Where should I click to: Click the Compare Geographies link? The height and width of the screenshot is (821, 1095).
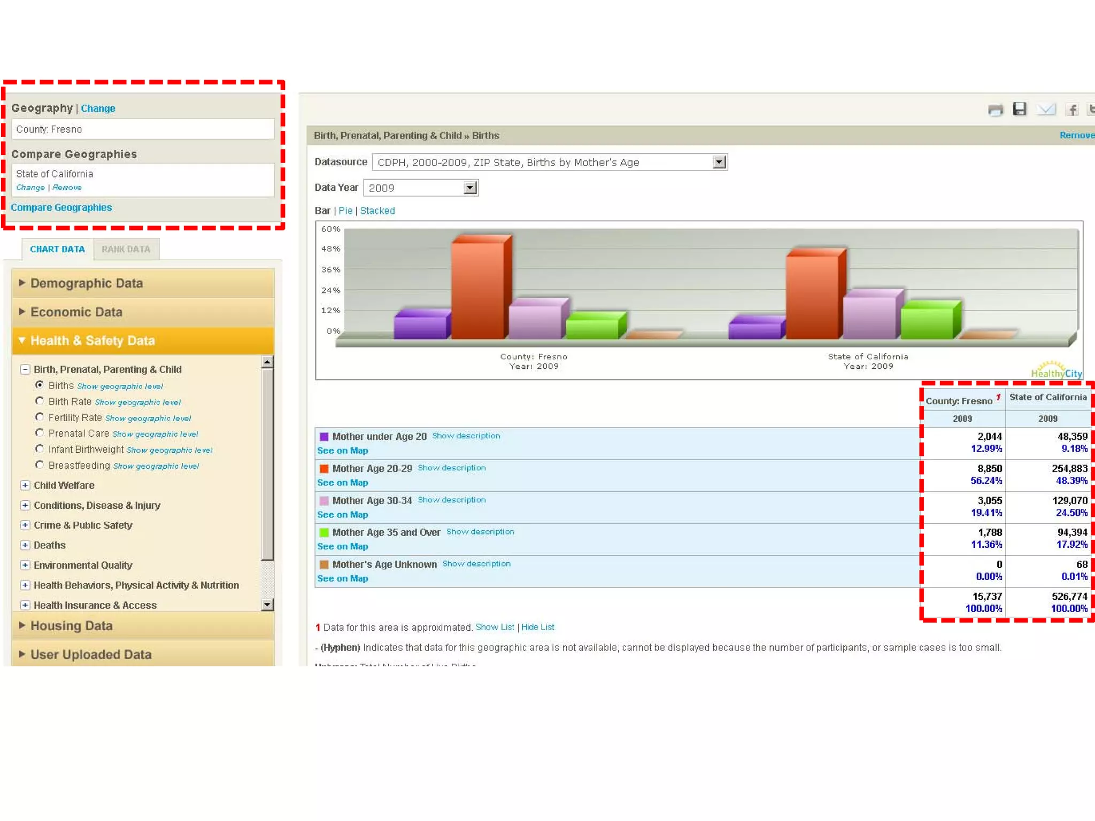(61, 207)
